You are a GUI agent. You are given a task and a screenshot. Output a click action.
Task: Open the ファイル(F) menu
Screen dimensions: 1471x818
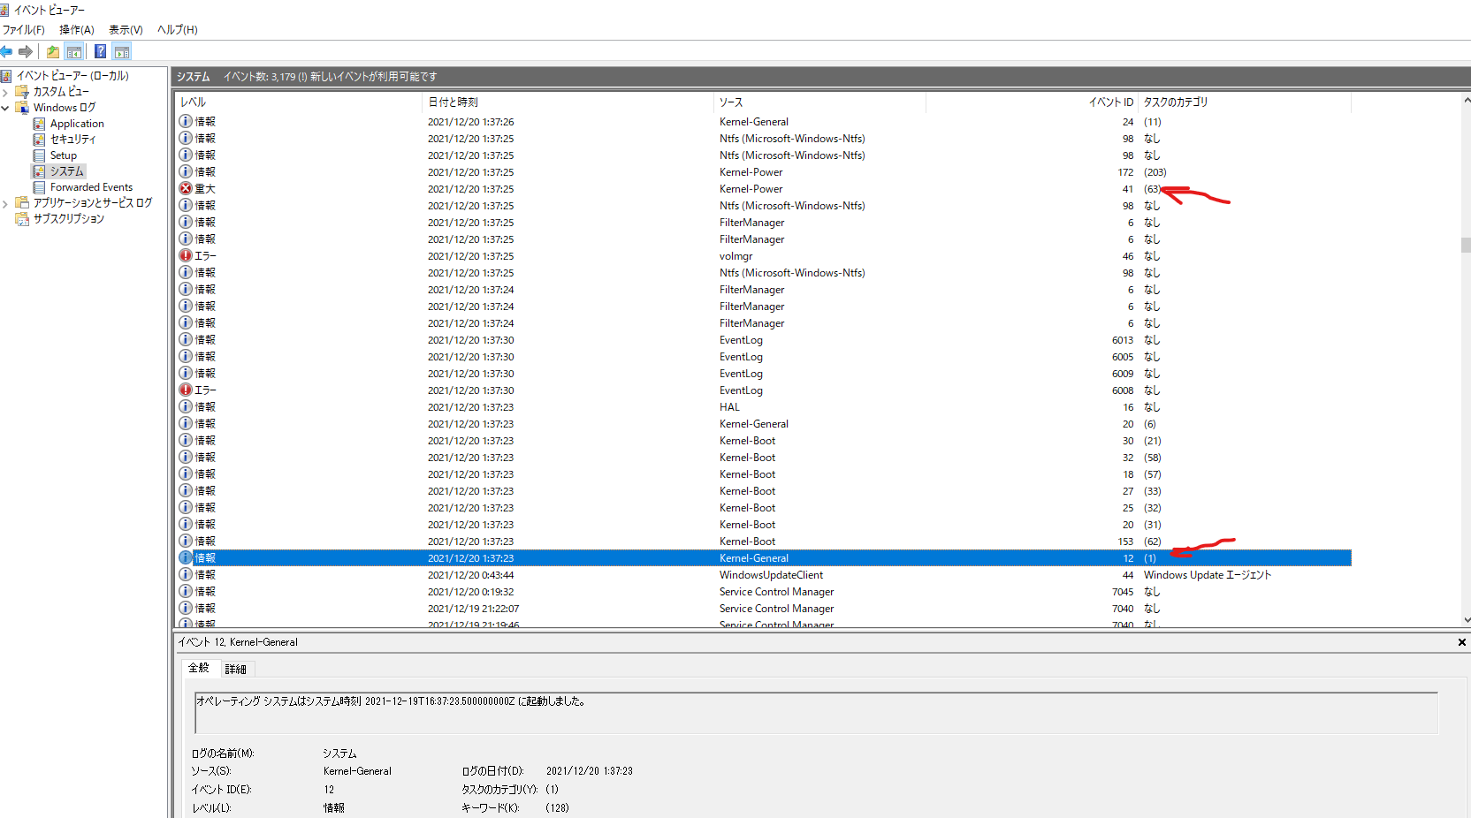pos(23,29)
